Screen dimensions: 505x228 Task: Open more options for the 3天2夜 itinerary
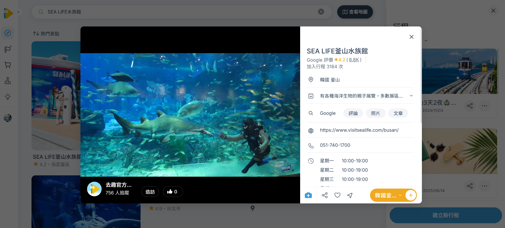(x=485, y=106)
